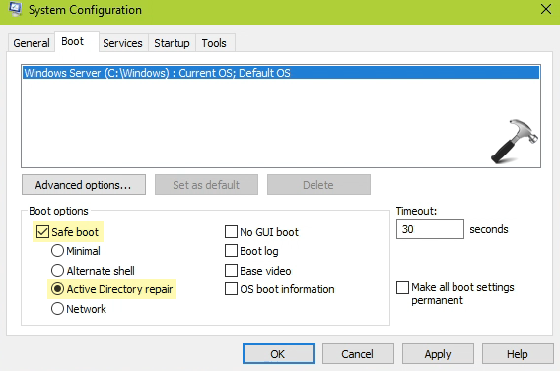
Task: Click the Set as default button
Action: click(x=206, y=185)
